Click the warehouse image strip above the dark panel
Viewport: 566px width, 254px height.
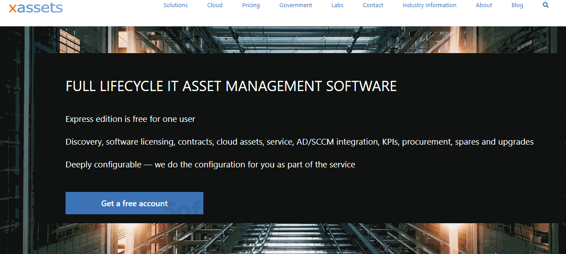click(x=285, y=39)
